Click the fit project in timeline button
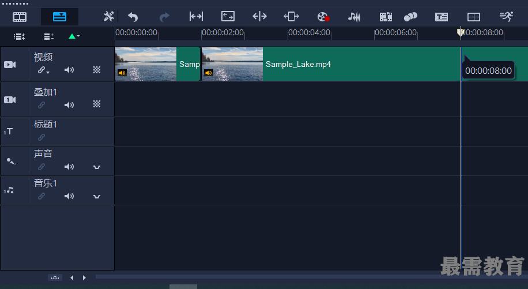This screenshot has width=528, height=289. (x=55, y=277)
